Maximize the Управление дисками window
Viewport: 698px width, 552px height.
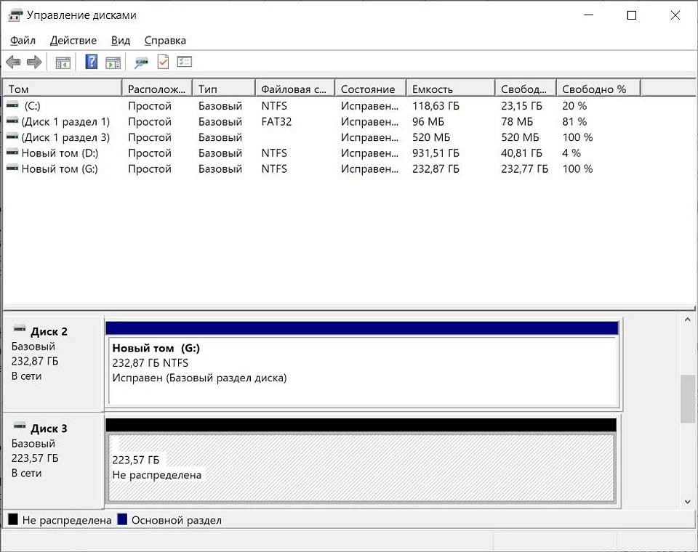pos(631,15)
